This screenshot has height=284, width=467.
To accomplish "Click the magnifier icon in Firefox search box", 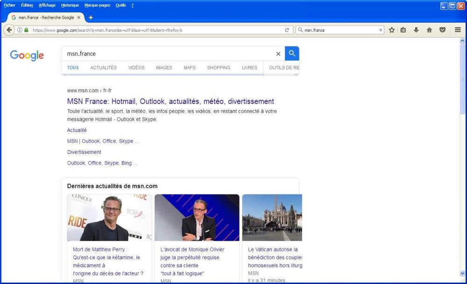I will point(300,30).
